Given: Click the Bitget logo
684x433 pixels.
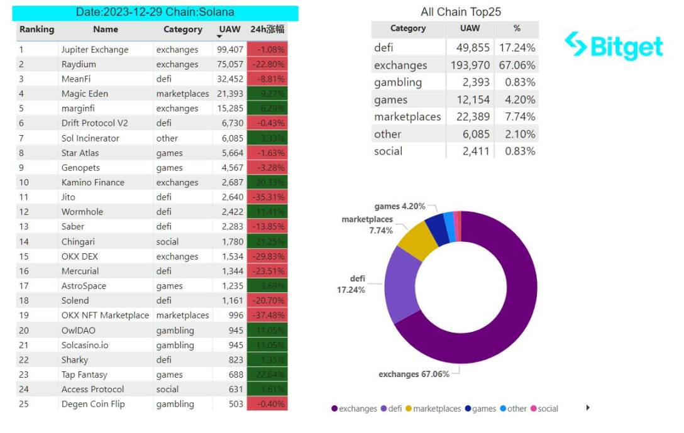Looking at the screenshot, I should [613, 46].
